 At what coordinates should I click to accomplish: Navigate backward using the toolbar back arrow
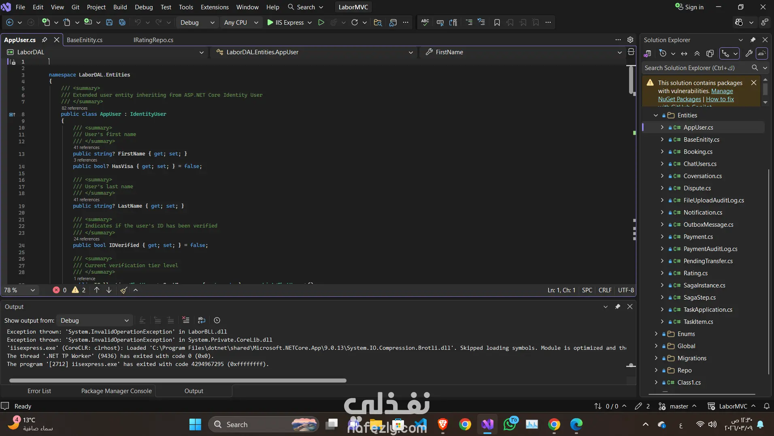10,23
